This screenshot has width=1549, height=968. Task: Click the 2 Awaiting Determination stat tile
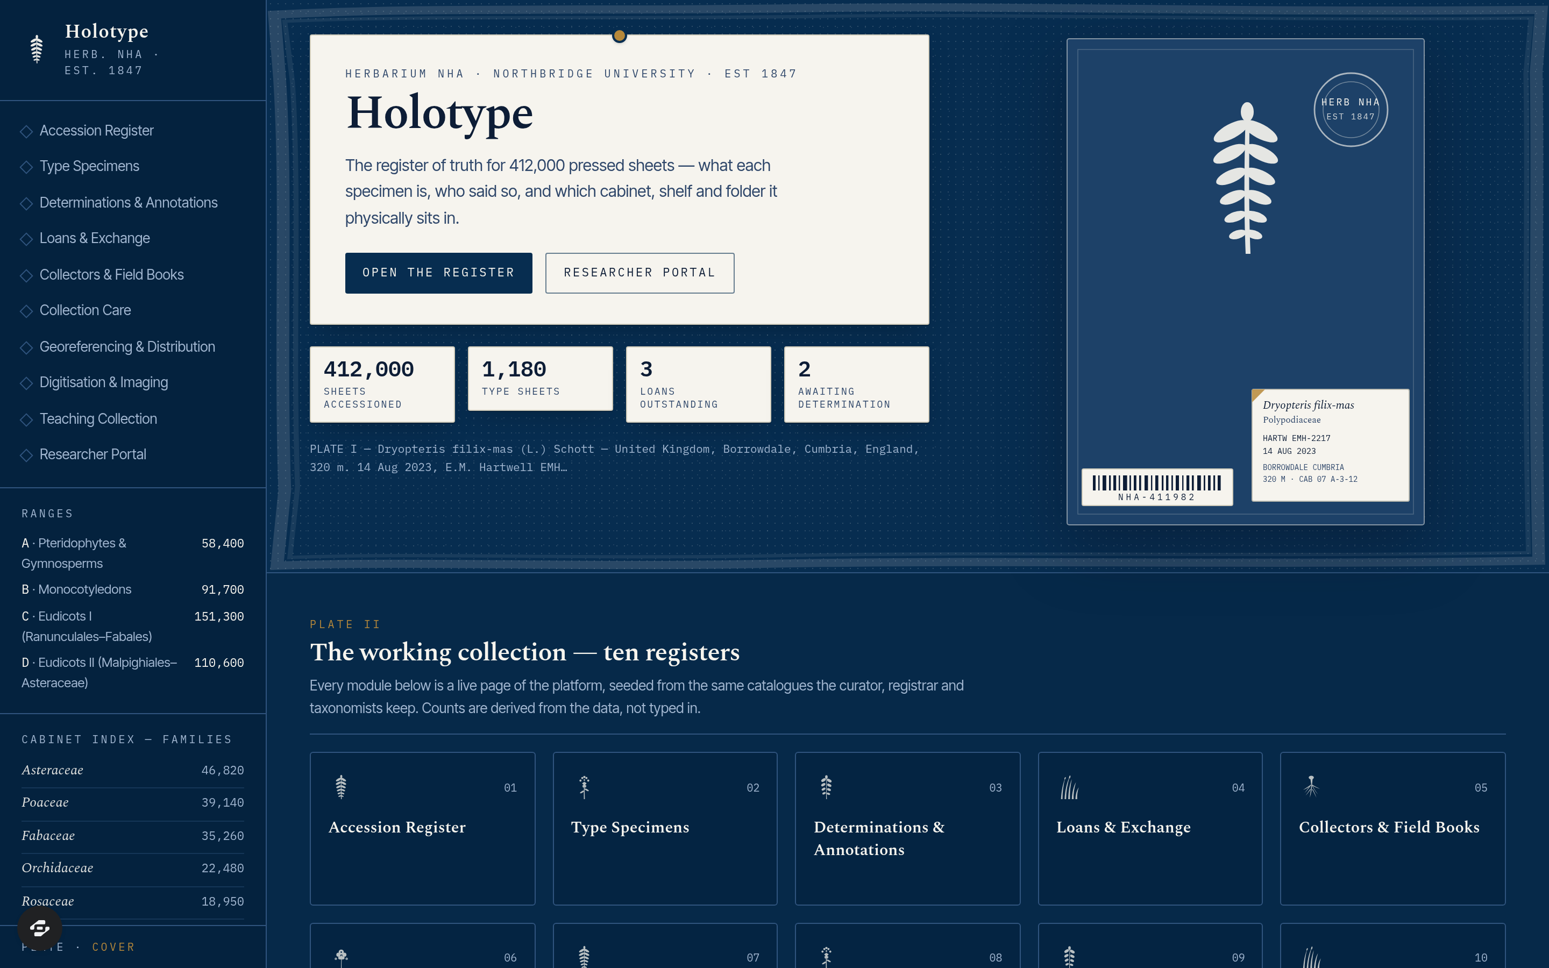pyautogui.click(x=856, y=385)
